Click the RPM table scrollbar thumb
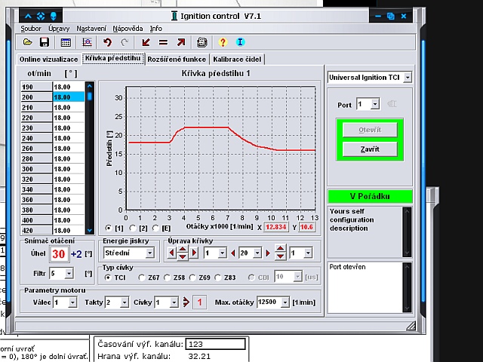This screenshot has height=362, width=483. [90, 96]
